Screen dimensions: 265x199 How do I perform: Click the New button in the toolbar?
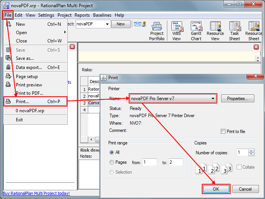pos(121,24)
